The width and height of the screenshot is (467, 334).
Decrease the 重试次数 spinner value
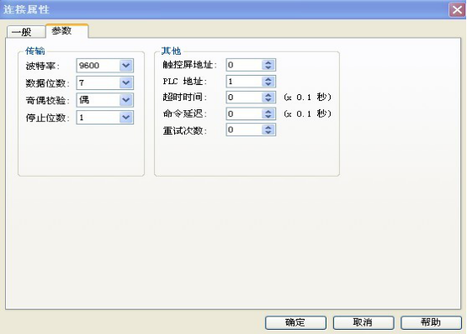268,132
